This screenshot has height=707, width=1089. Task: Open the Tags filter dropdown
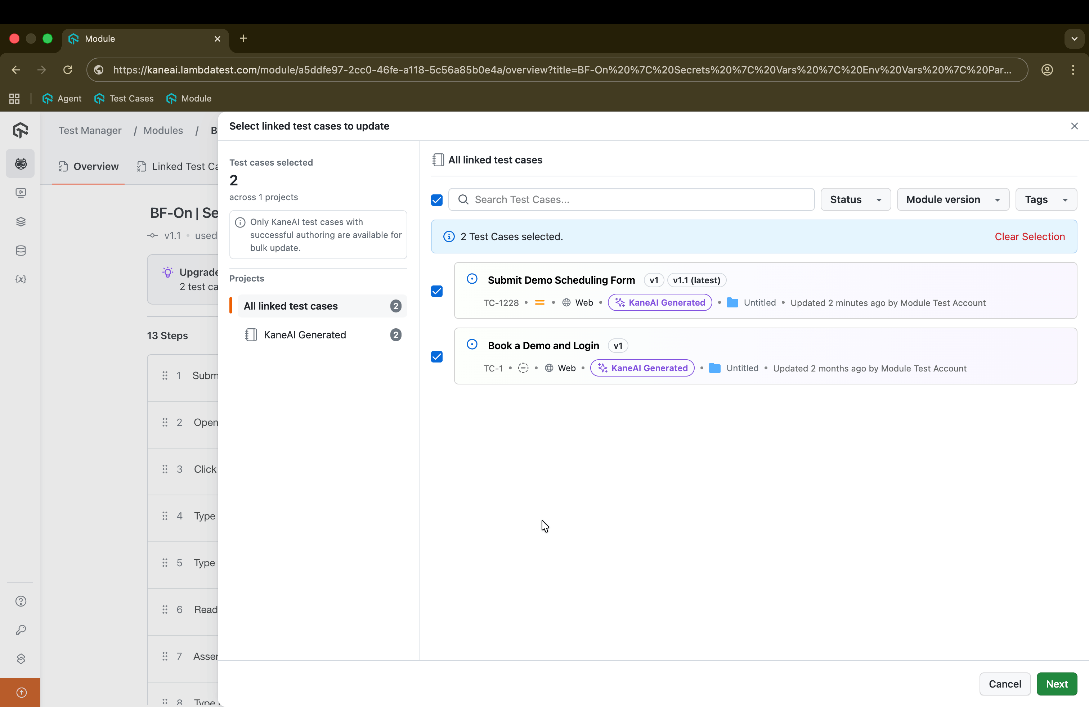coord(1045,199)
